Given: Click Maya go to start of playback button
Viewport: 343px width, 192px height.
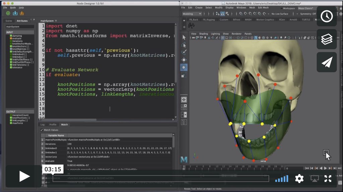Looking at the screenshot, I should pyautogui.click(x=307, y=168).
